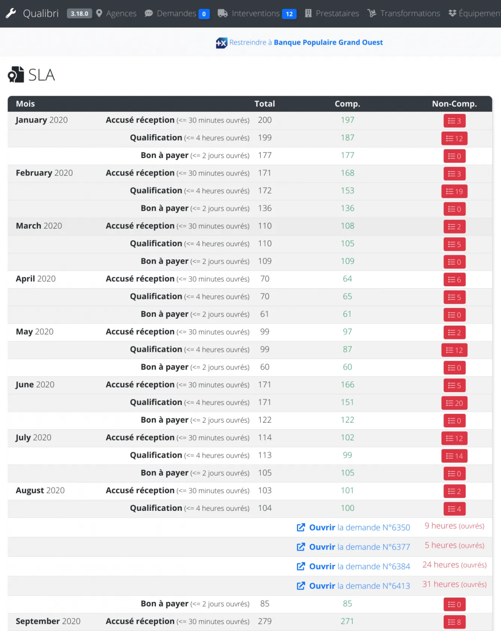This screenshot has width=501, height=631.
Task: Open la demande N°6413 link
Action: click(x=359, y=586)
